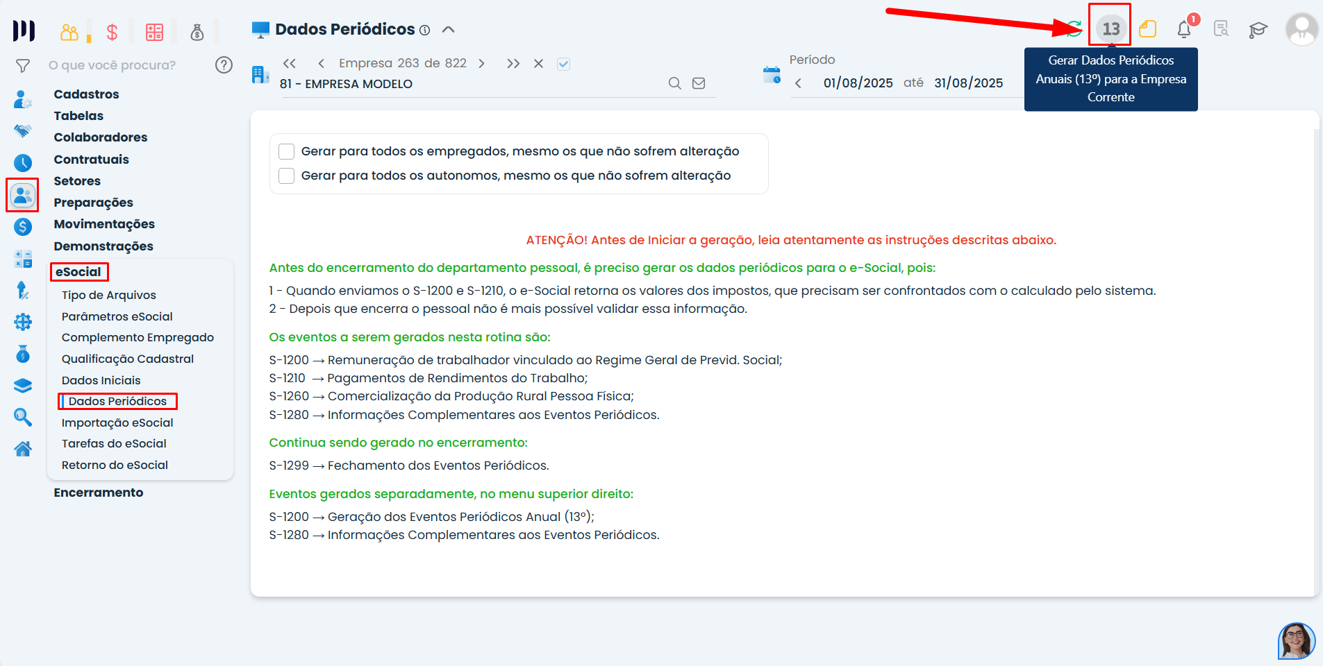The height and width of the screenshot is (666, 1323).
Task: Click the yellow folder icon in header
Action: click(1147, 29)
